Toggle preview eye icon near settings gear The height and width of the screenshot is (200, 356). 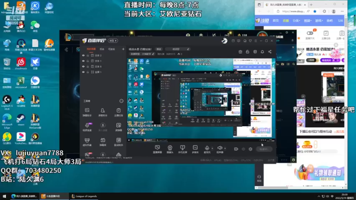tap(243, 149)
